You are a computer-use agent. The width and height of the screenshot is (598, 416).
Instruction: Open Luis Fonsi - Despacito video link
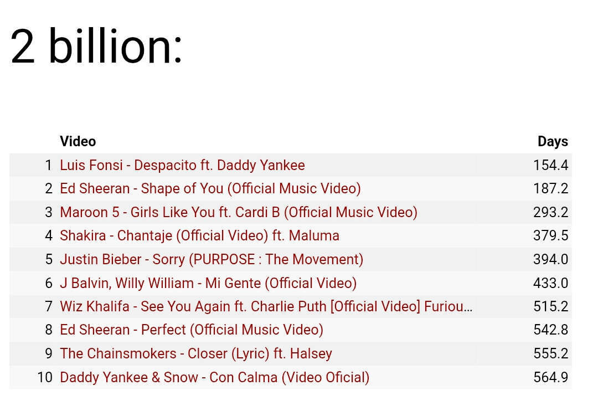pos(182,165)
